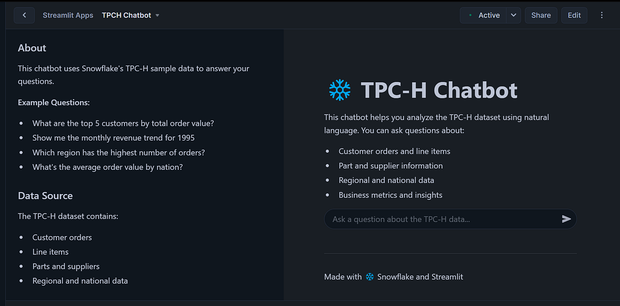Click the bullet beside Customer orders and line items
This screenshot has width=620, height=306.
(327, 151)
